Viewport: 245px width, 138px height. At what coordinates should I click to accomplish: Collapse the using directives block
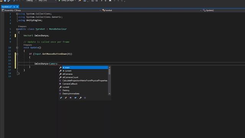coord(17,14)
